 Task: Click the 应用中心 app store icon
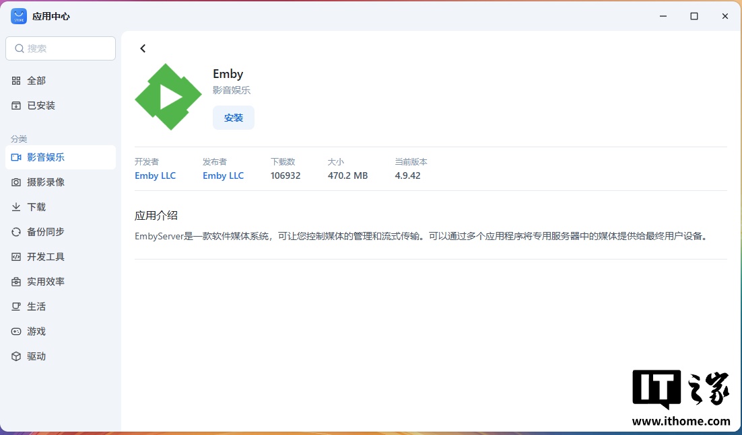click(19, 16)
